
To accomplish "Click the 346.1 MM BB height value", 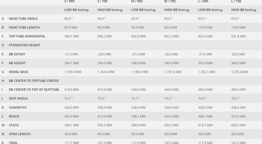I will tap(72, 63).
